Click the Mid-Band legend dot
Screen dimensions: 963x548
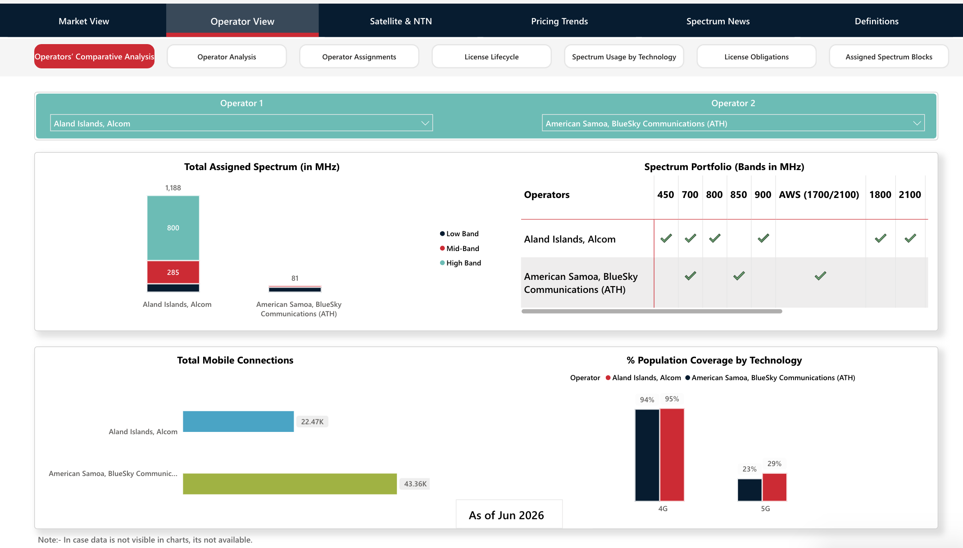[x=442, y=248]
